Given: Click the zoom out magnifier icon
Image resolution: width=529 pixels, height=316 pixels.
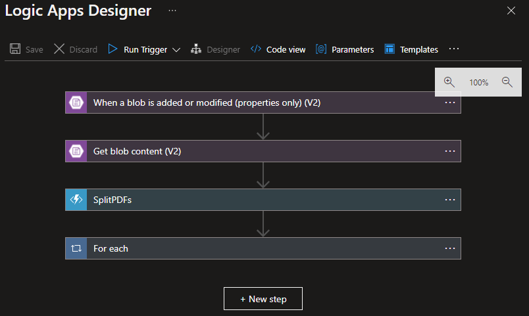Looking at the screenshot, I should click(507, 82).
